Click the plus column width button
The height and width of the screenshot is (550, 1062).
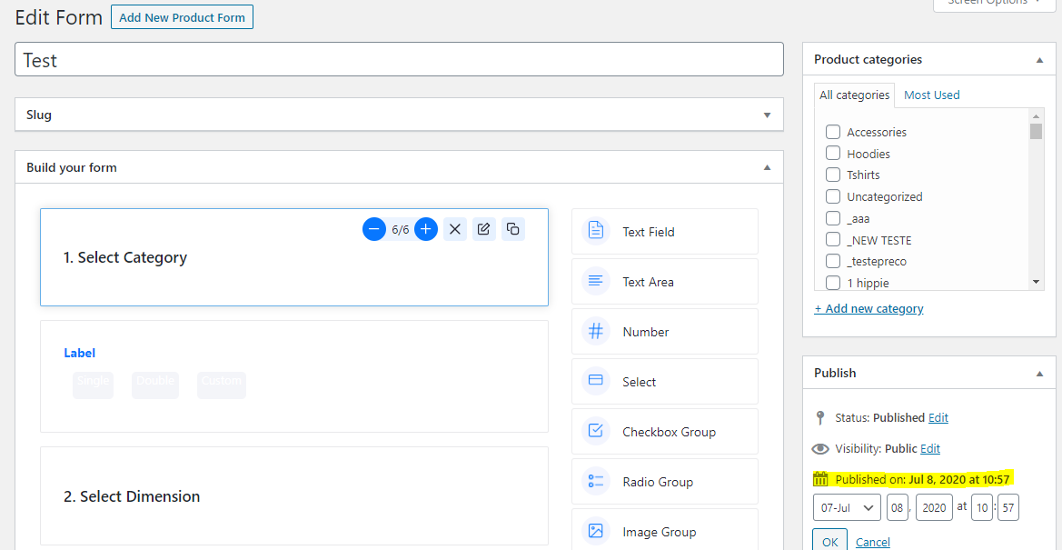426,229
